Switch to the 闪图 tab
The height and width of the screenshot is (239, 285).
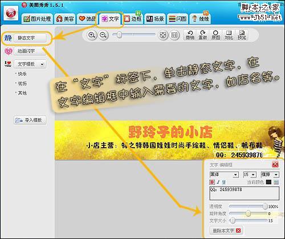coord(178,19)
